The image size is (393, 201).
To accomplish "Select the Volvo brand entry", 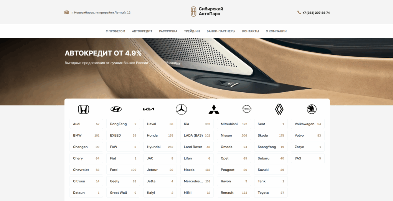I will click(308, 136).
